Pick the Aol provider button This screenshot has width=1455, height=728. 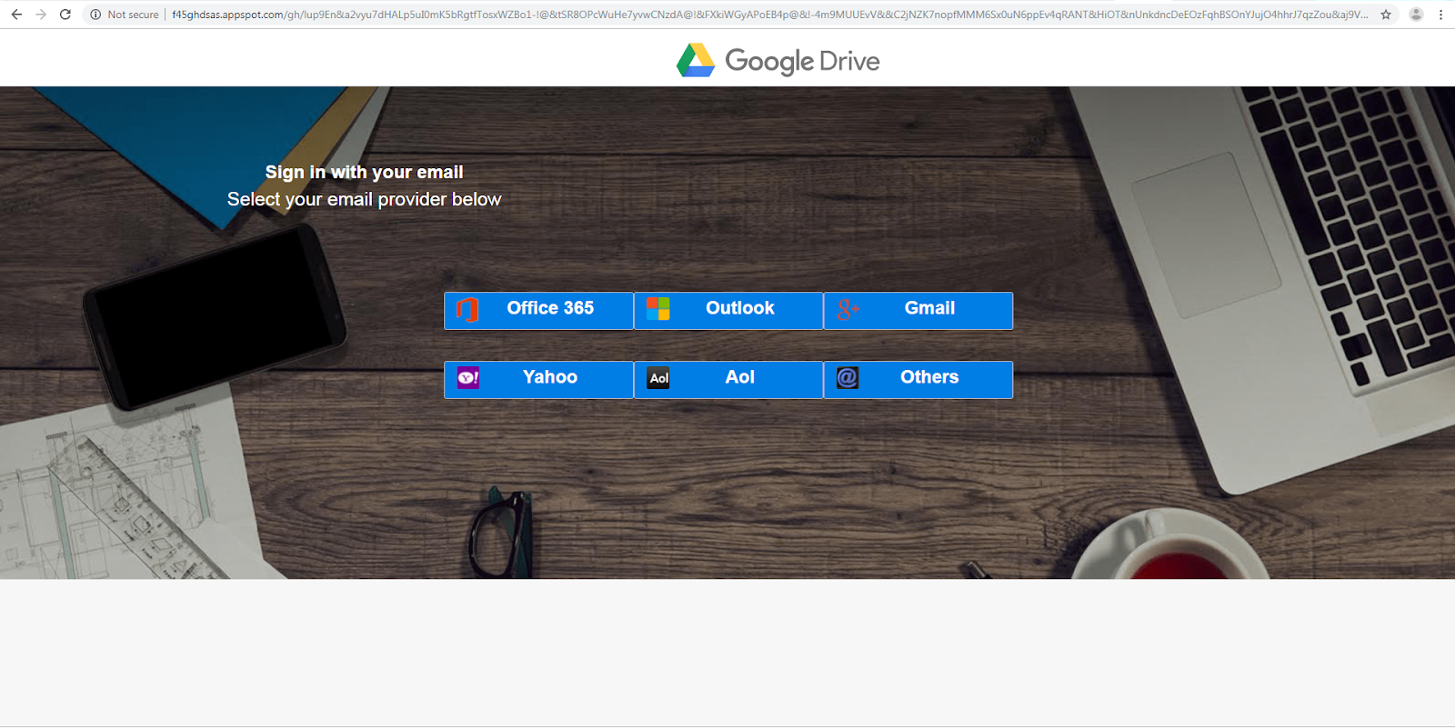coord(728,380)
